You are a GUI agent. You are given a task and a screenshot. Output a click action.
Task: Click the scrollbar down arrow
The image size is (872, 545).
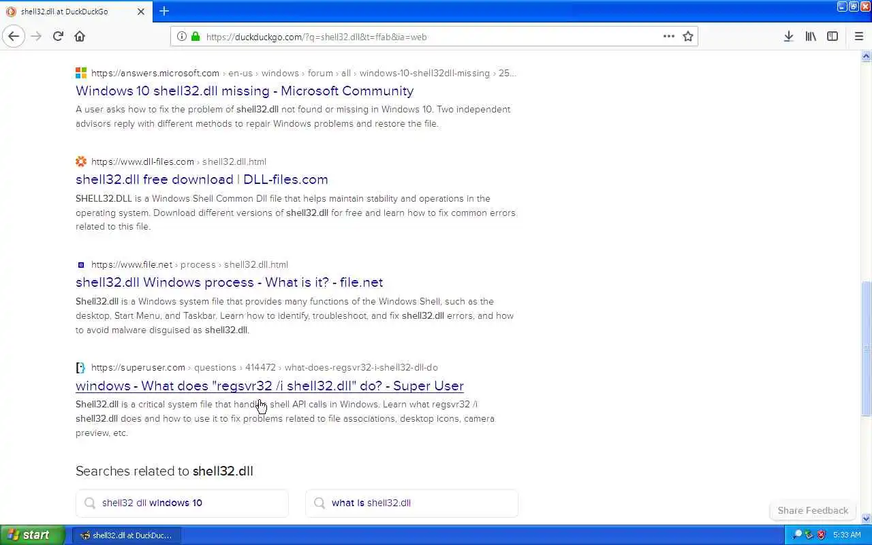pyautogui.click(x=867, y=518)
